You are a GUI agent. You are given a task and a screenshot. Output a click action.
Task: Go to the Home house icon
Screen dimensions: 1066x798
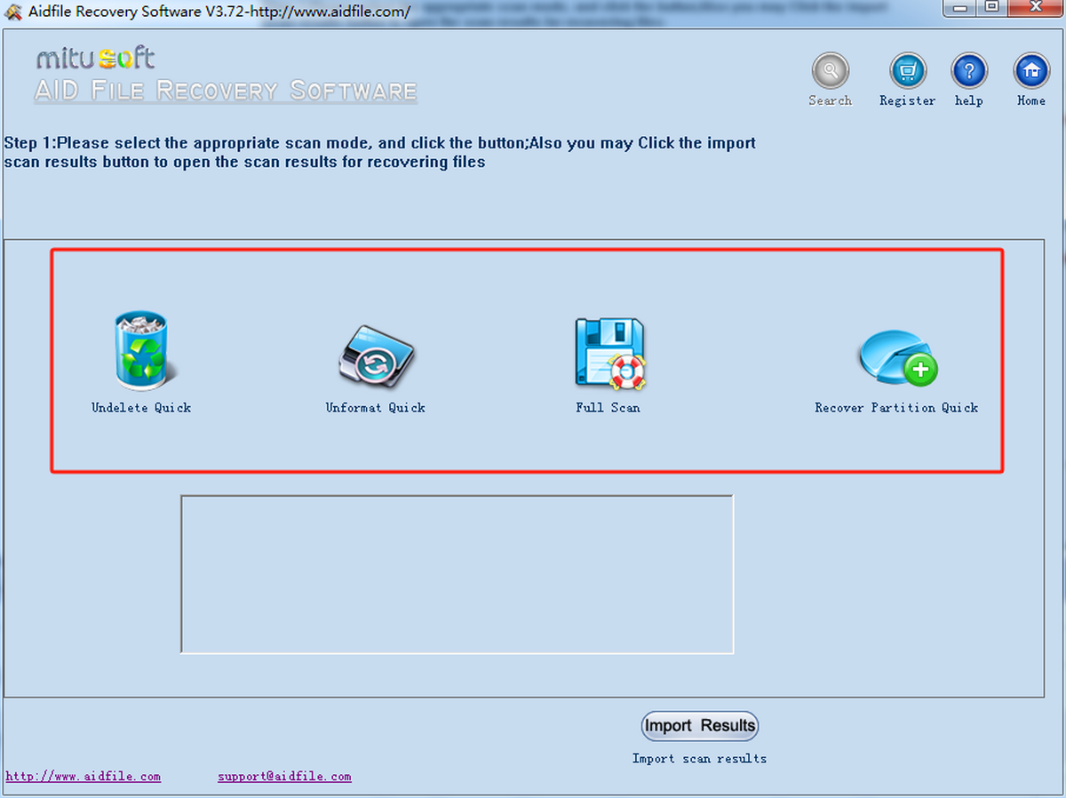1031,71
